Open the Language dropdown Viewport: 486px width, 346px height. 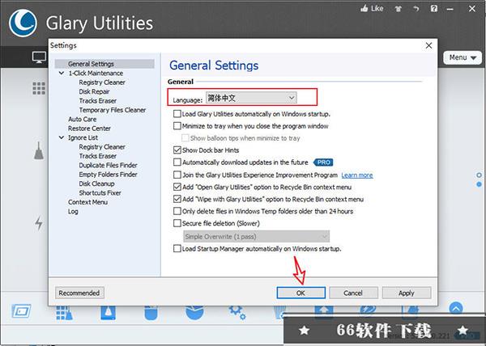click(x=251, y=98)
